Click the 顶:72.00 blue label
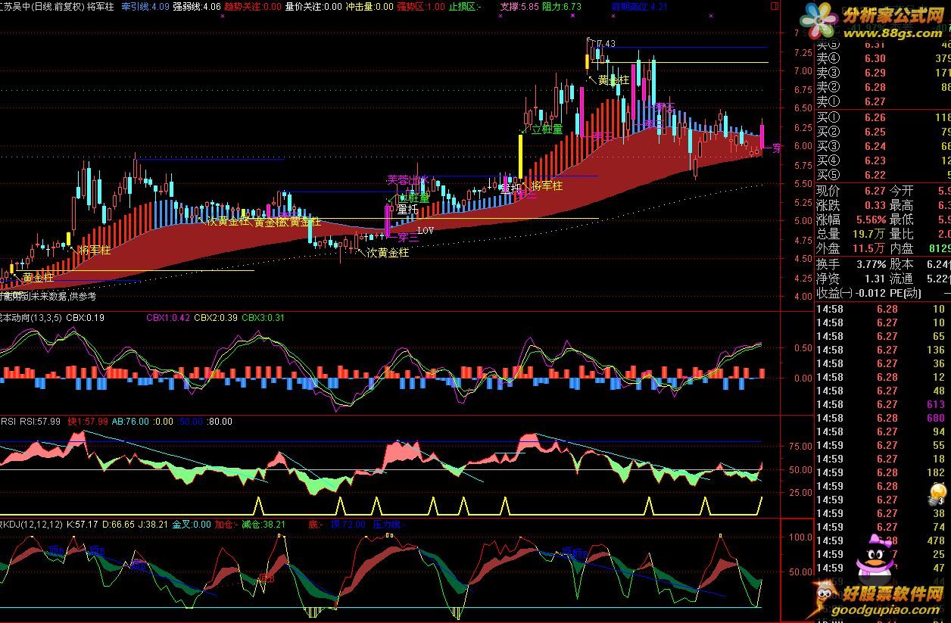Viewport: 951px width, 623px height. coord(348,524)
